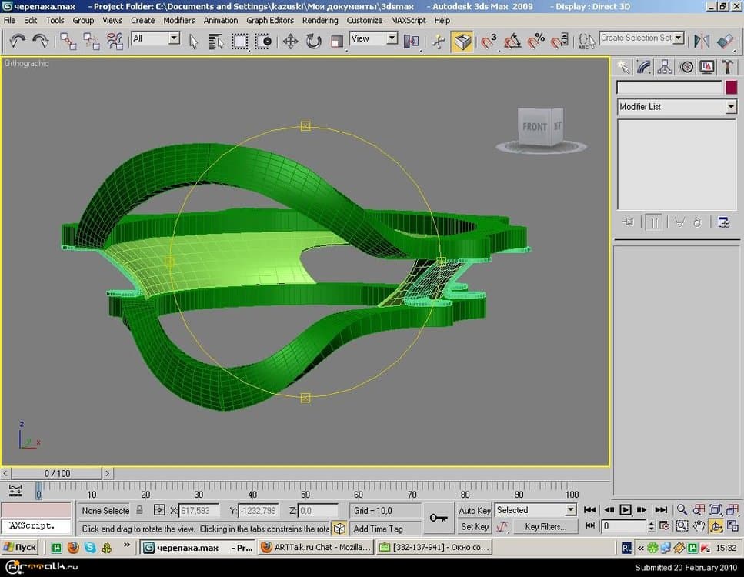Click the Mirror tool icon
The height and width of the screenshot is (577, 744).
point(701,42)
